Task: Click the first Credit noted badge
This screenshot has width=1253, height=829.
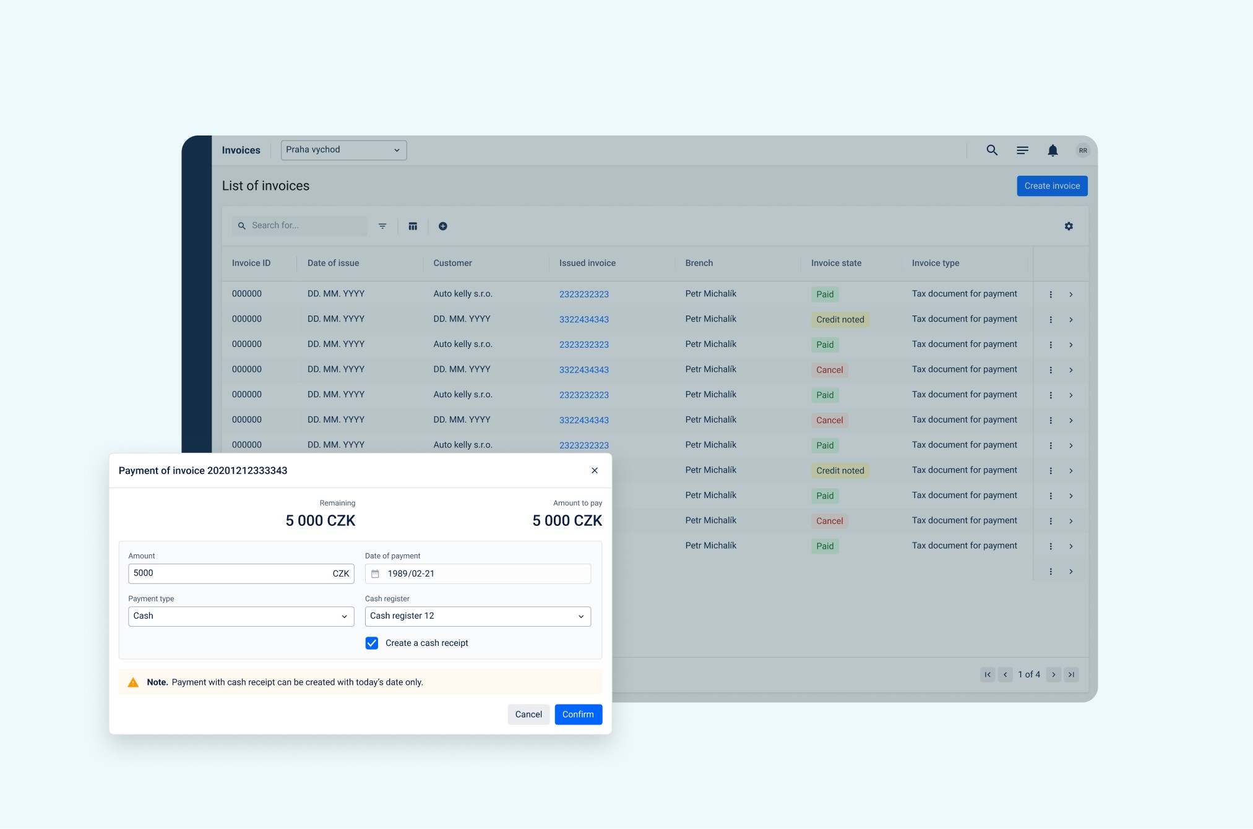Action: coord(840,320)
